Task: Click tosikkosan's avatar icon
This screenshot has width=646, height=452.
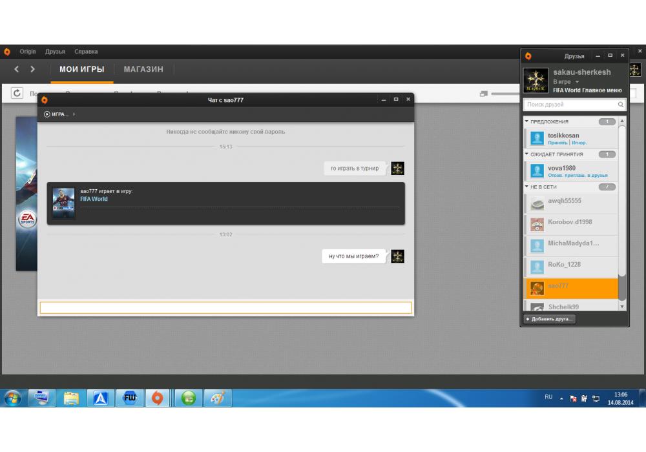Action: (537, 138)
